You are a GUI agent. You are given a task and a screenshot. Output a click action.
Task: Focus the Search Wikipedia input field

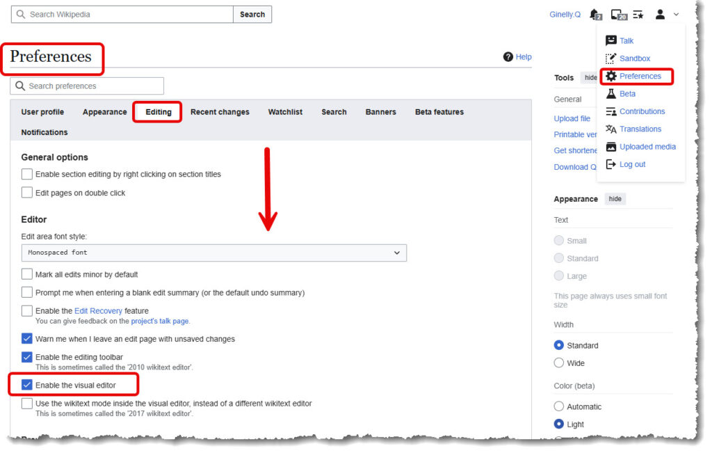[122, 15]
